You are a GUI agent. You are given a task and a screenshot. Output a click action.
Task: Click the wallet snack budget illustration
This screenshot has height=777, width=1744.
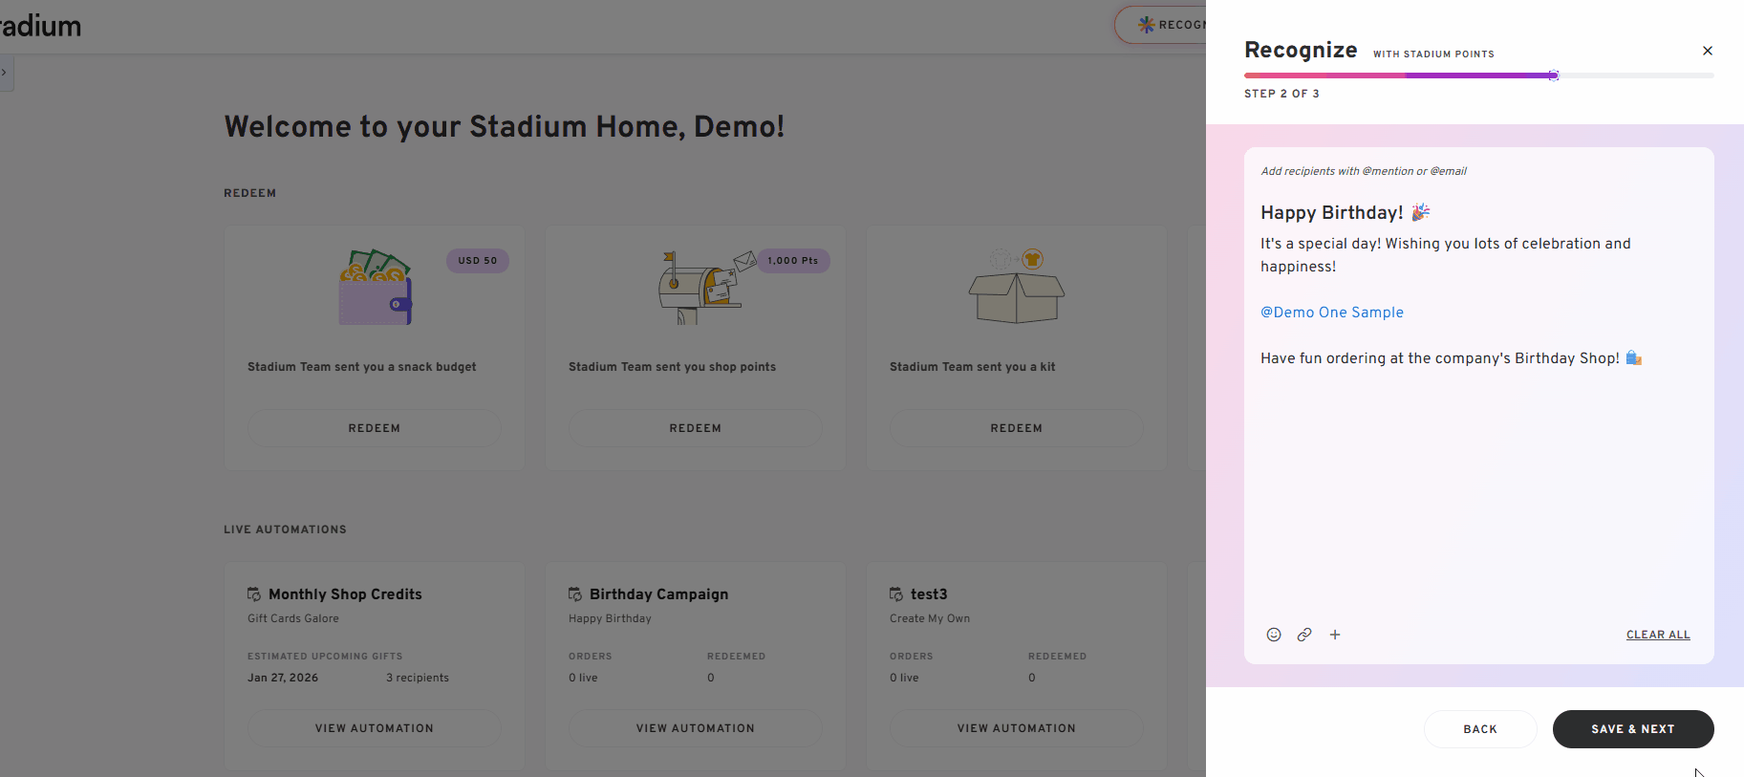(376, 288)
